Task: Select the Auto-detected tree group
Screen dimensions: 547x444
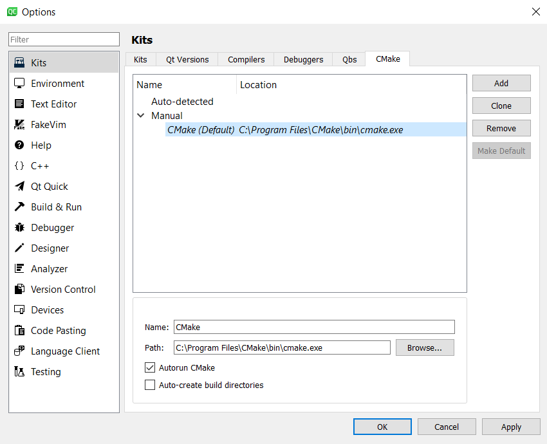Action: point(182,102)
